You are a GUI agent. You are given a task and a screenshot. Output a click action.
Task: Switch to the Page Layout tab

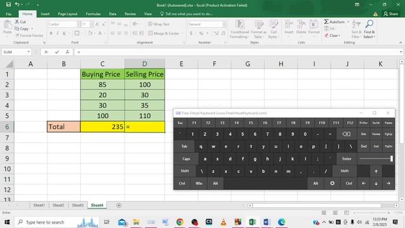pyautogui.click(x=68, y=14)
